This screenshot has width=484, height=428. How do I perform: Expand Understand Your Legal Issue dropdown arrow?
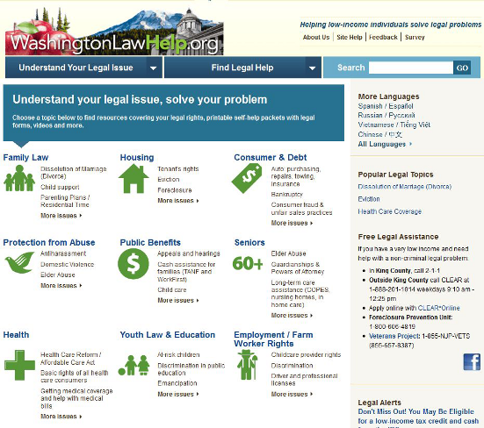[153, 68]
